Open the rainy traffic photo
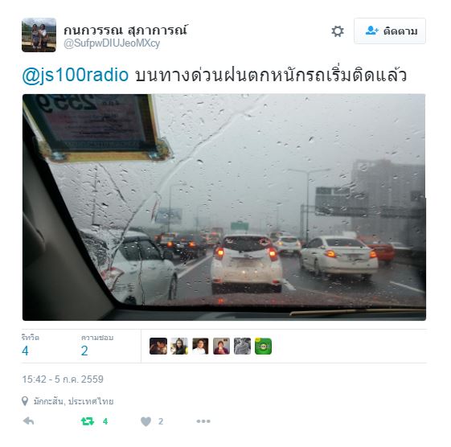The height and width of the screenshot is (447, 451). click(x=224, y=207)
